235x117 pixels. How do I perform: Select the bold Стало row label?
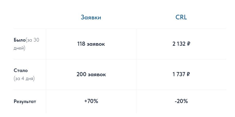pos(21,70)
